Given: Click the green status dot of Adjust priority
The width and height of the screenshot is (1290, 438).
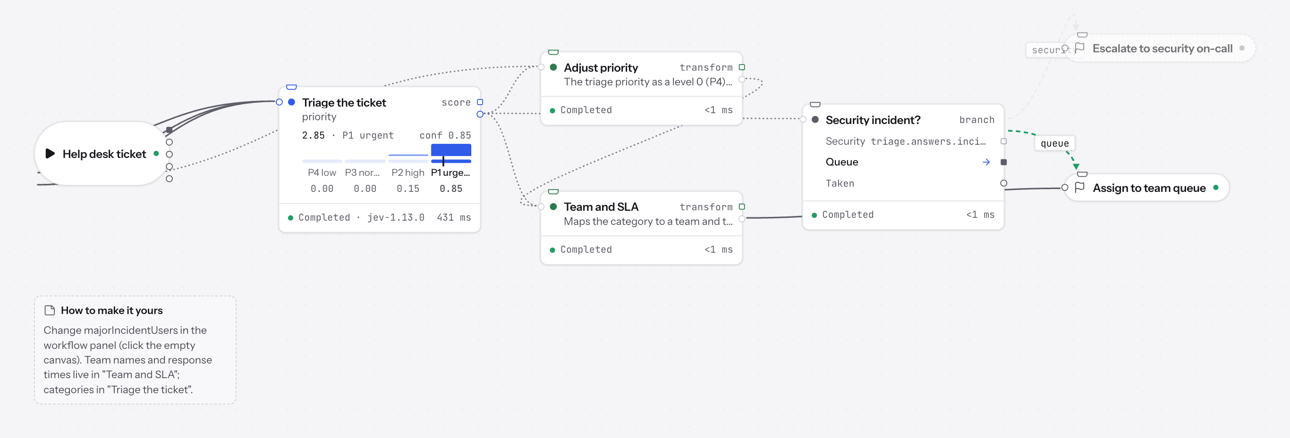Looking at the screenshot, I should pyautogui.click(x=553, y=67).
